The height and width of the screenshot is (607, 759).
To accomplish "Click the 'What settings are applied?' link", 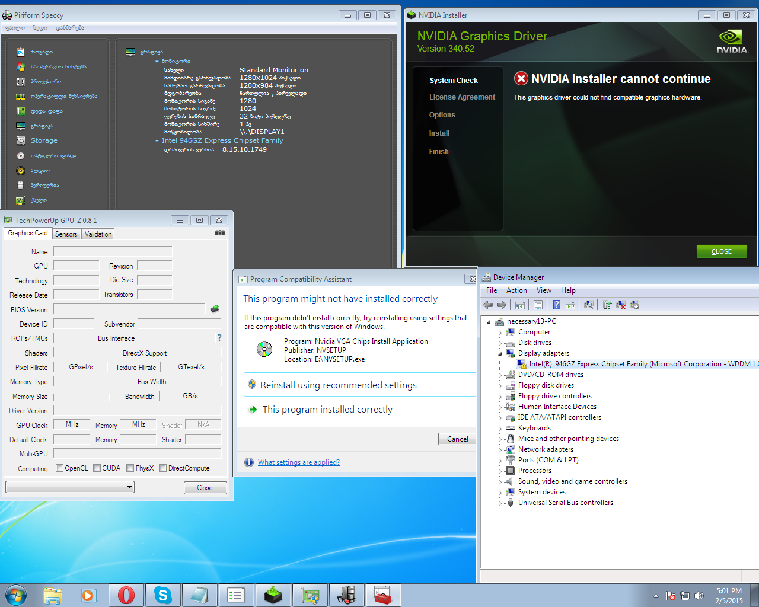I will (299, 462).
